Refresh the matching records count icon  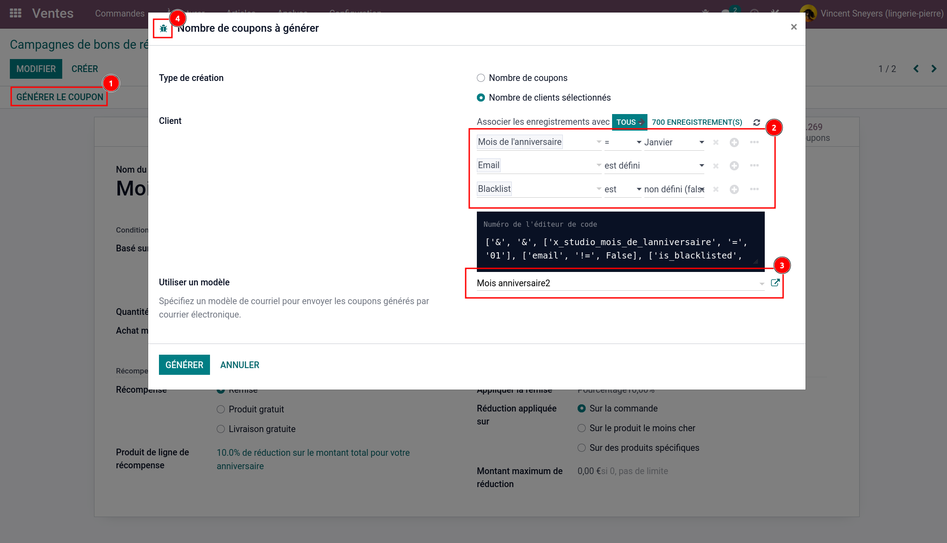pos(756,123)
